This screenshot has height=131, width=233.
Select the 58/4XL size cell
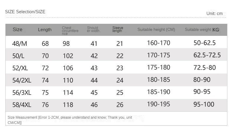(22, 105)
